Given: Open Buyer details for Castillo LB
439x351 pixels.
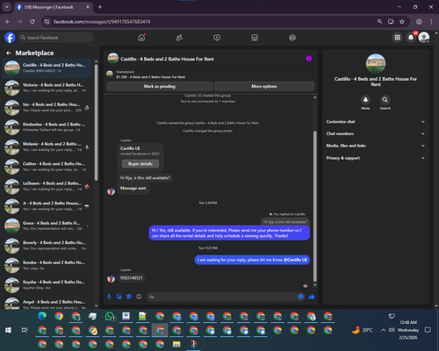Looking at the screenshot, I should point(140,164).
